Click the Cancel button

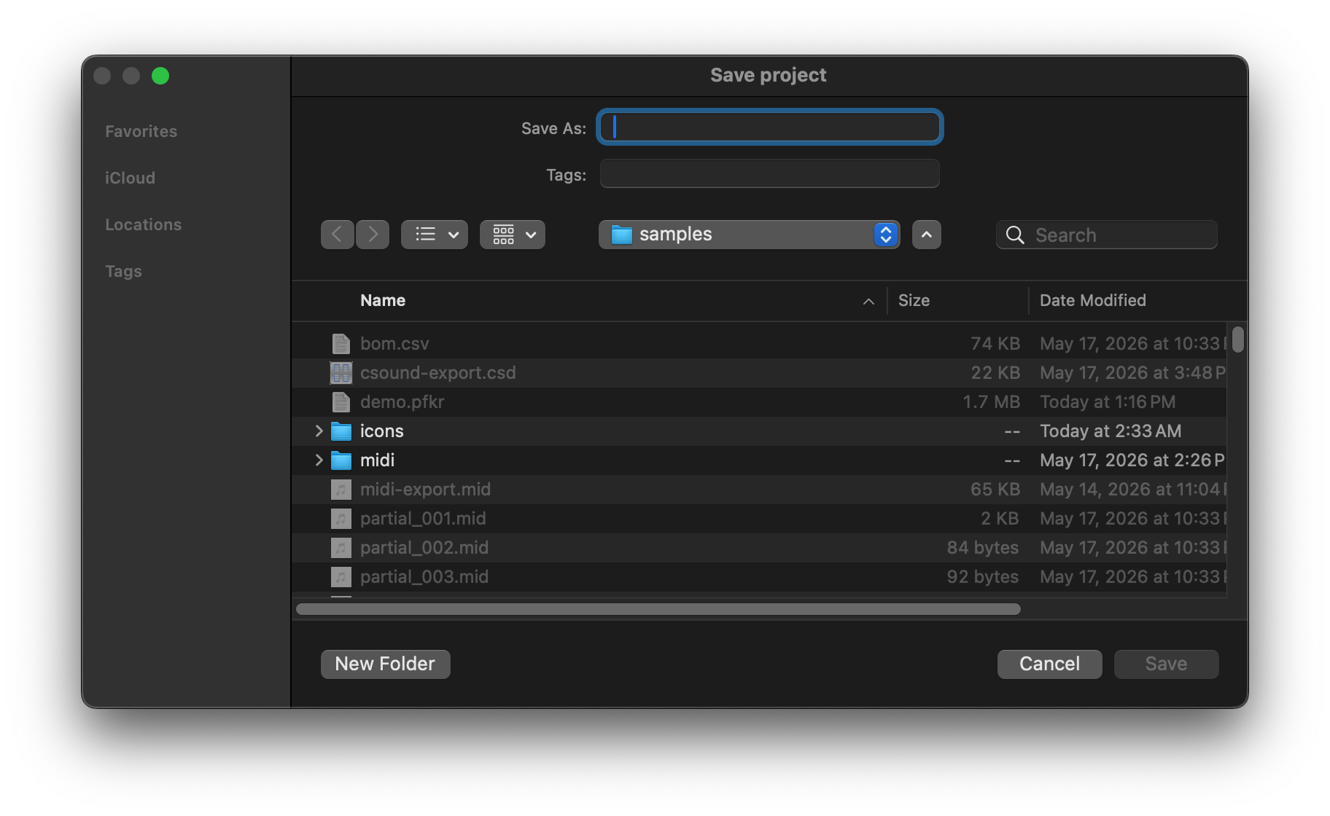click(1049, 664)
